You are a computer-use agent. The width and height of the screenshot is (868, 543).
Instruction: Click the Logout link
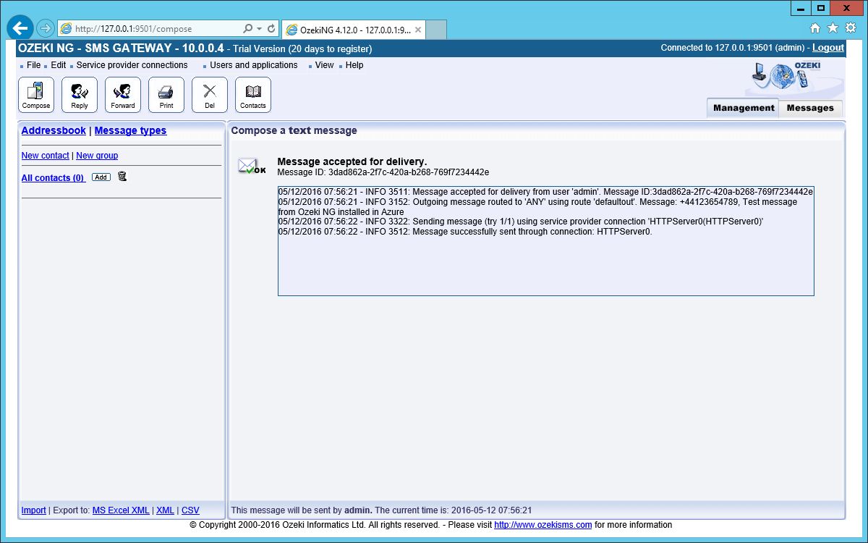[x=827, y=48]
